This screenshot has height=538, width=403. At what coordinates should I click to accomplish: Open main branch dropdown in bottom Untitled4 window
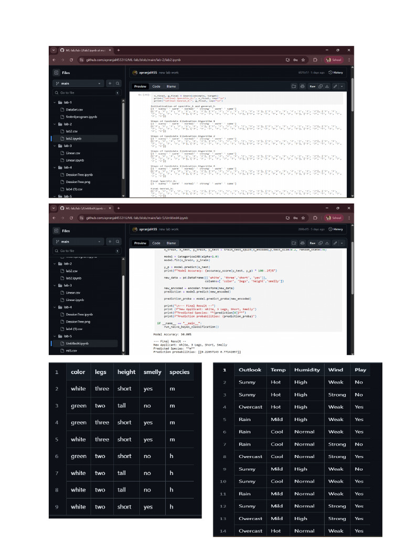(78, 242)
